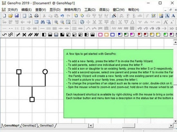Screen dimensions: 177x132
Task: Open the 工具(O) menu
Action: [90, 10]
